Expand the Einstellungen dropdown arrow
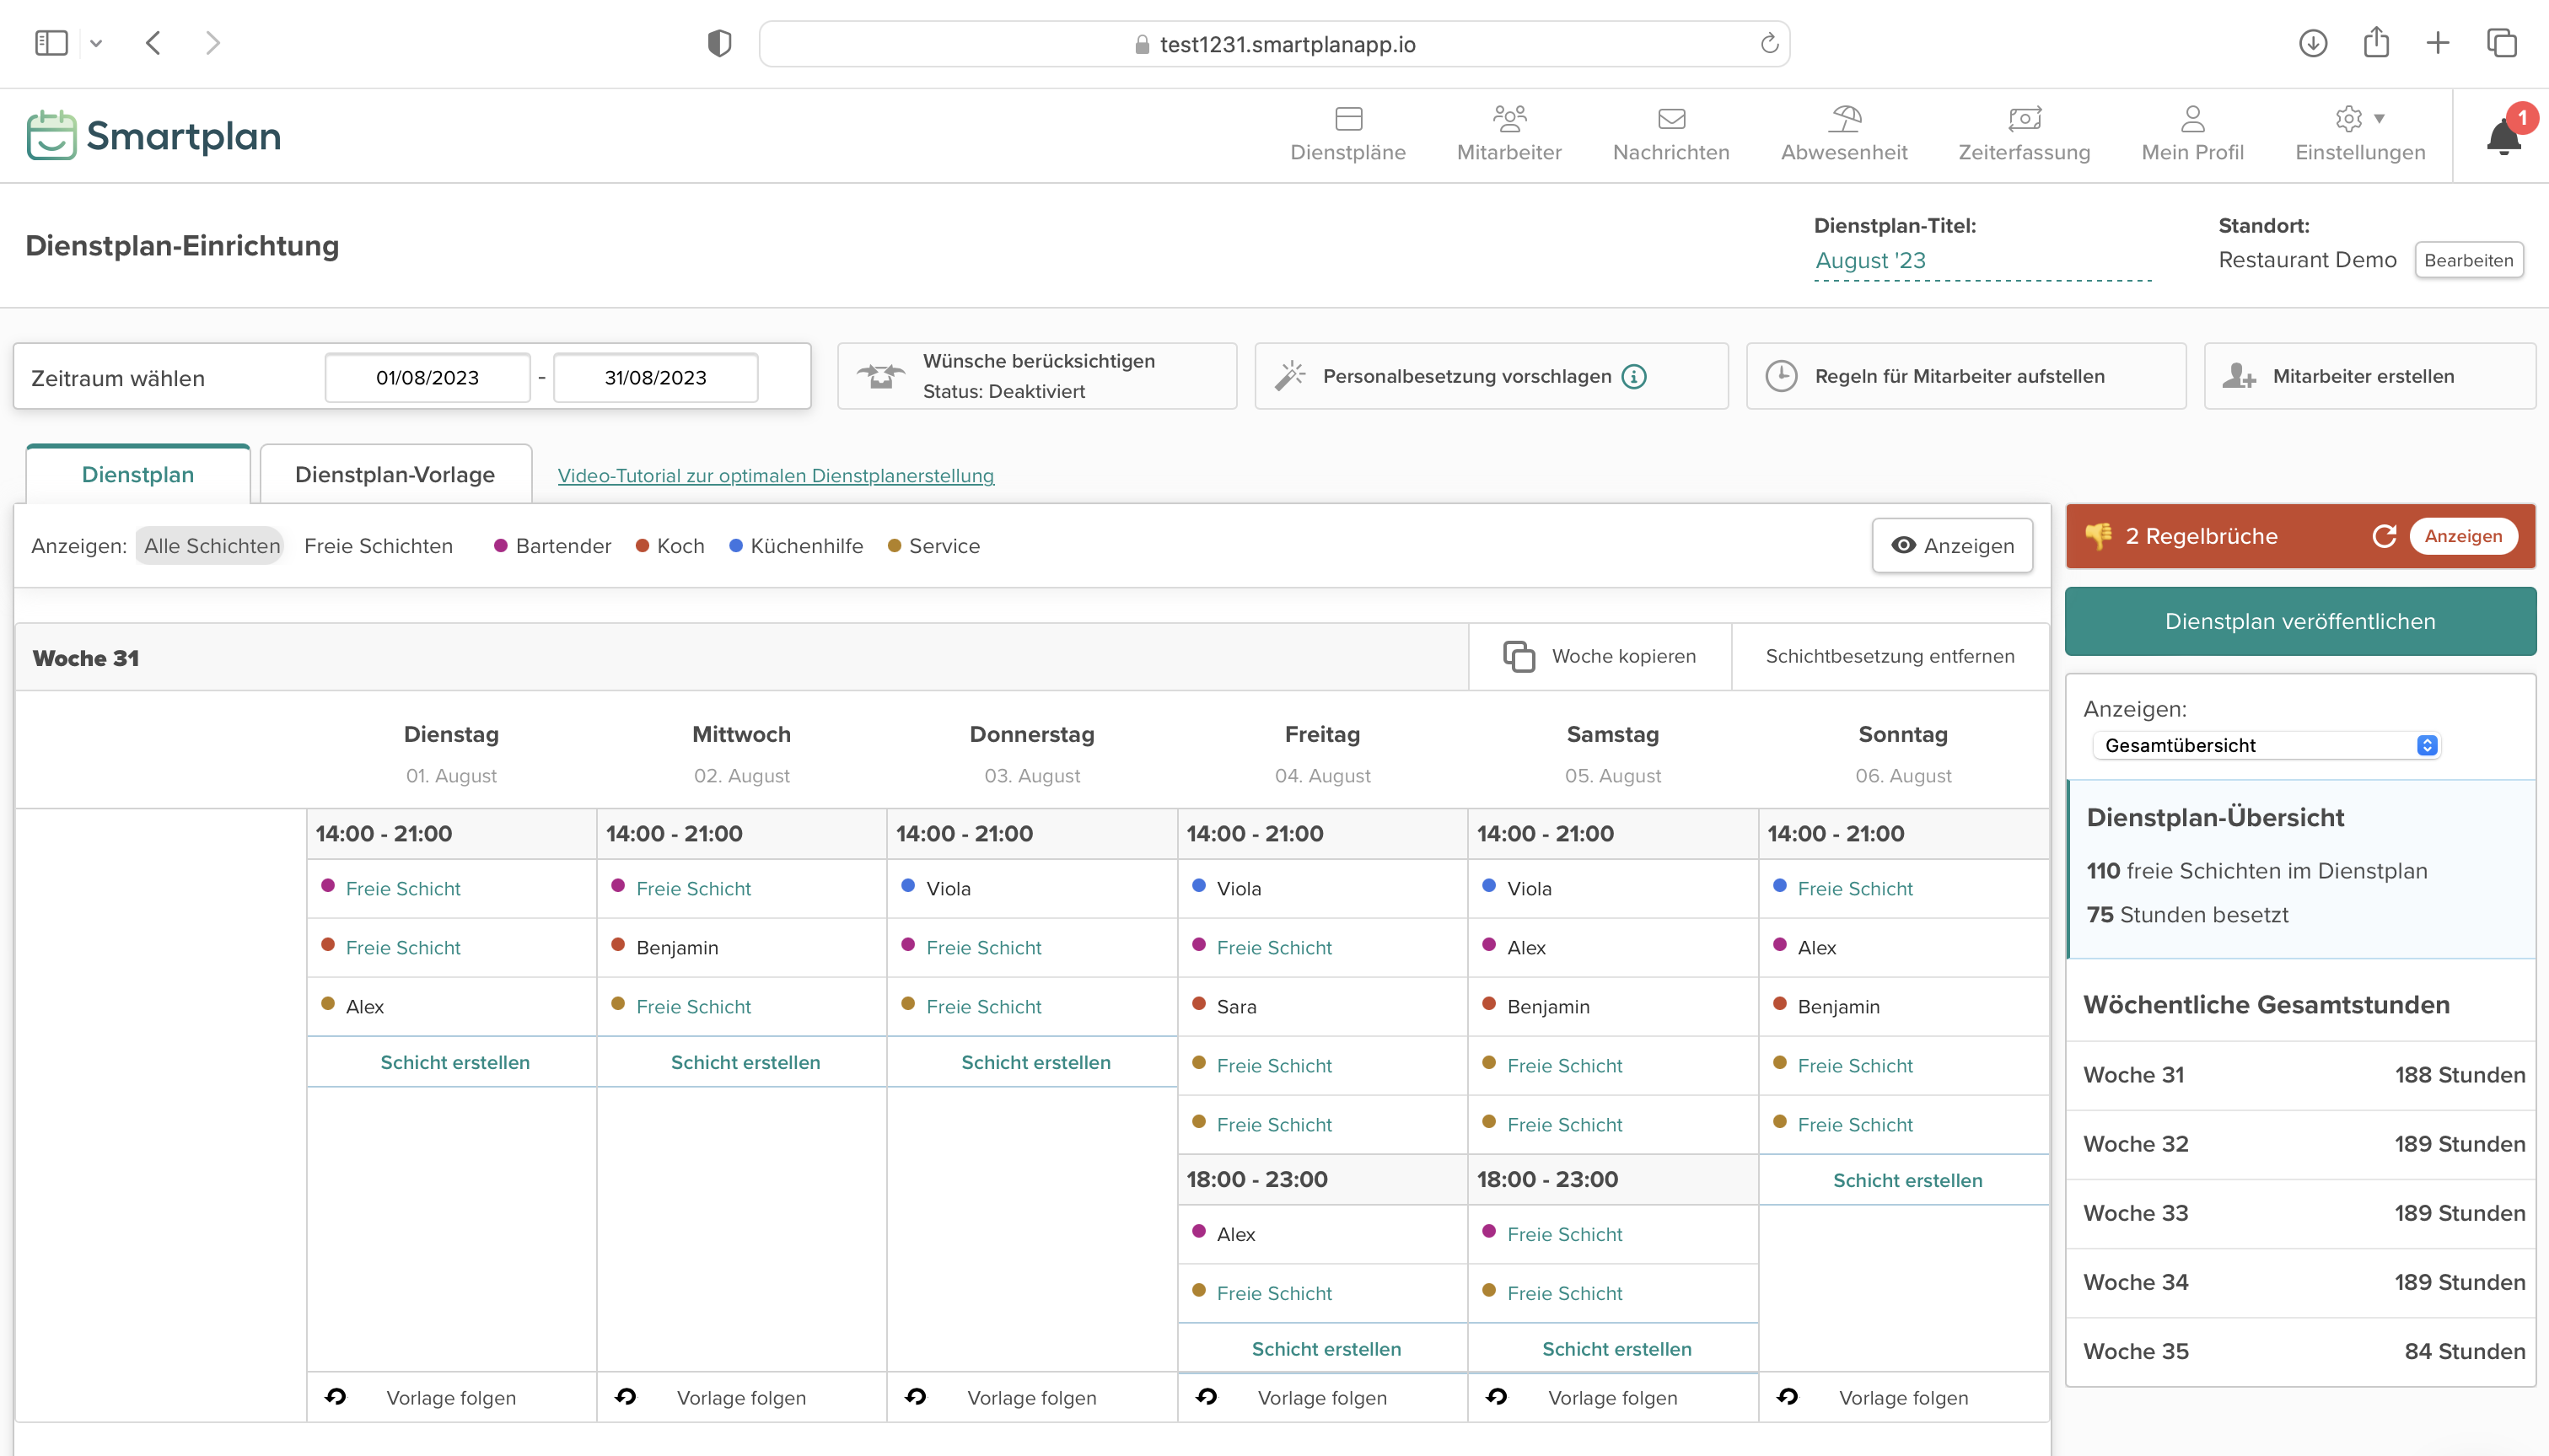The width and height of the screenshot is (2549, 1456). click(2379, 118)
